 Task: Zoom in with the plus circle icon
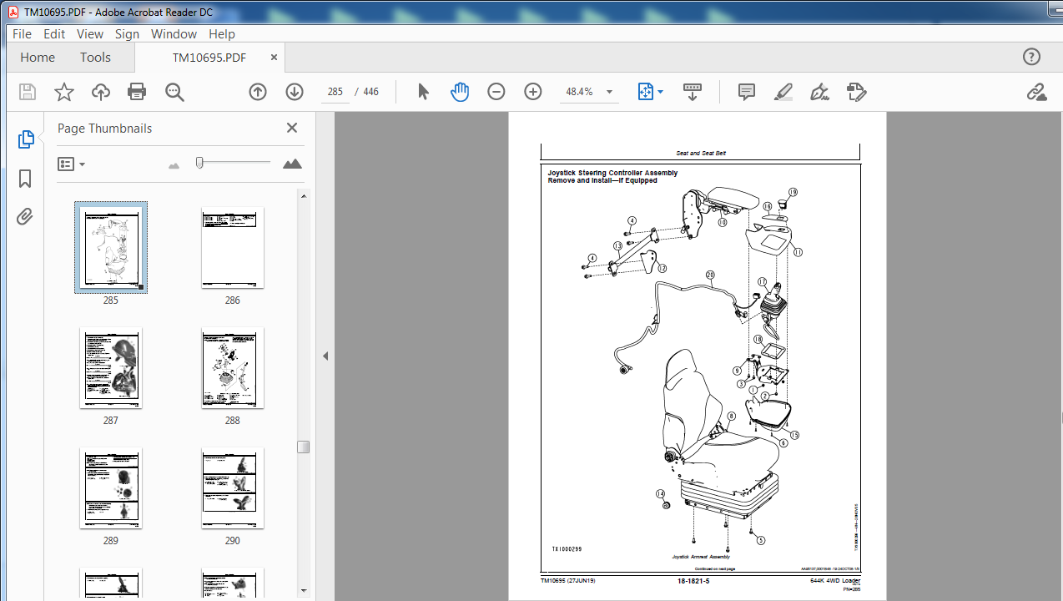click(x=533, y=92)
